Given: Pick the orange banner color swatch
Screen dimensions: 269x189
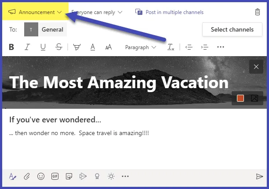Looking at the screenshot, I should [x=240, y=98].
